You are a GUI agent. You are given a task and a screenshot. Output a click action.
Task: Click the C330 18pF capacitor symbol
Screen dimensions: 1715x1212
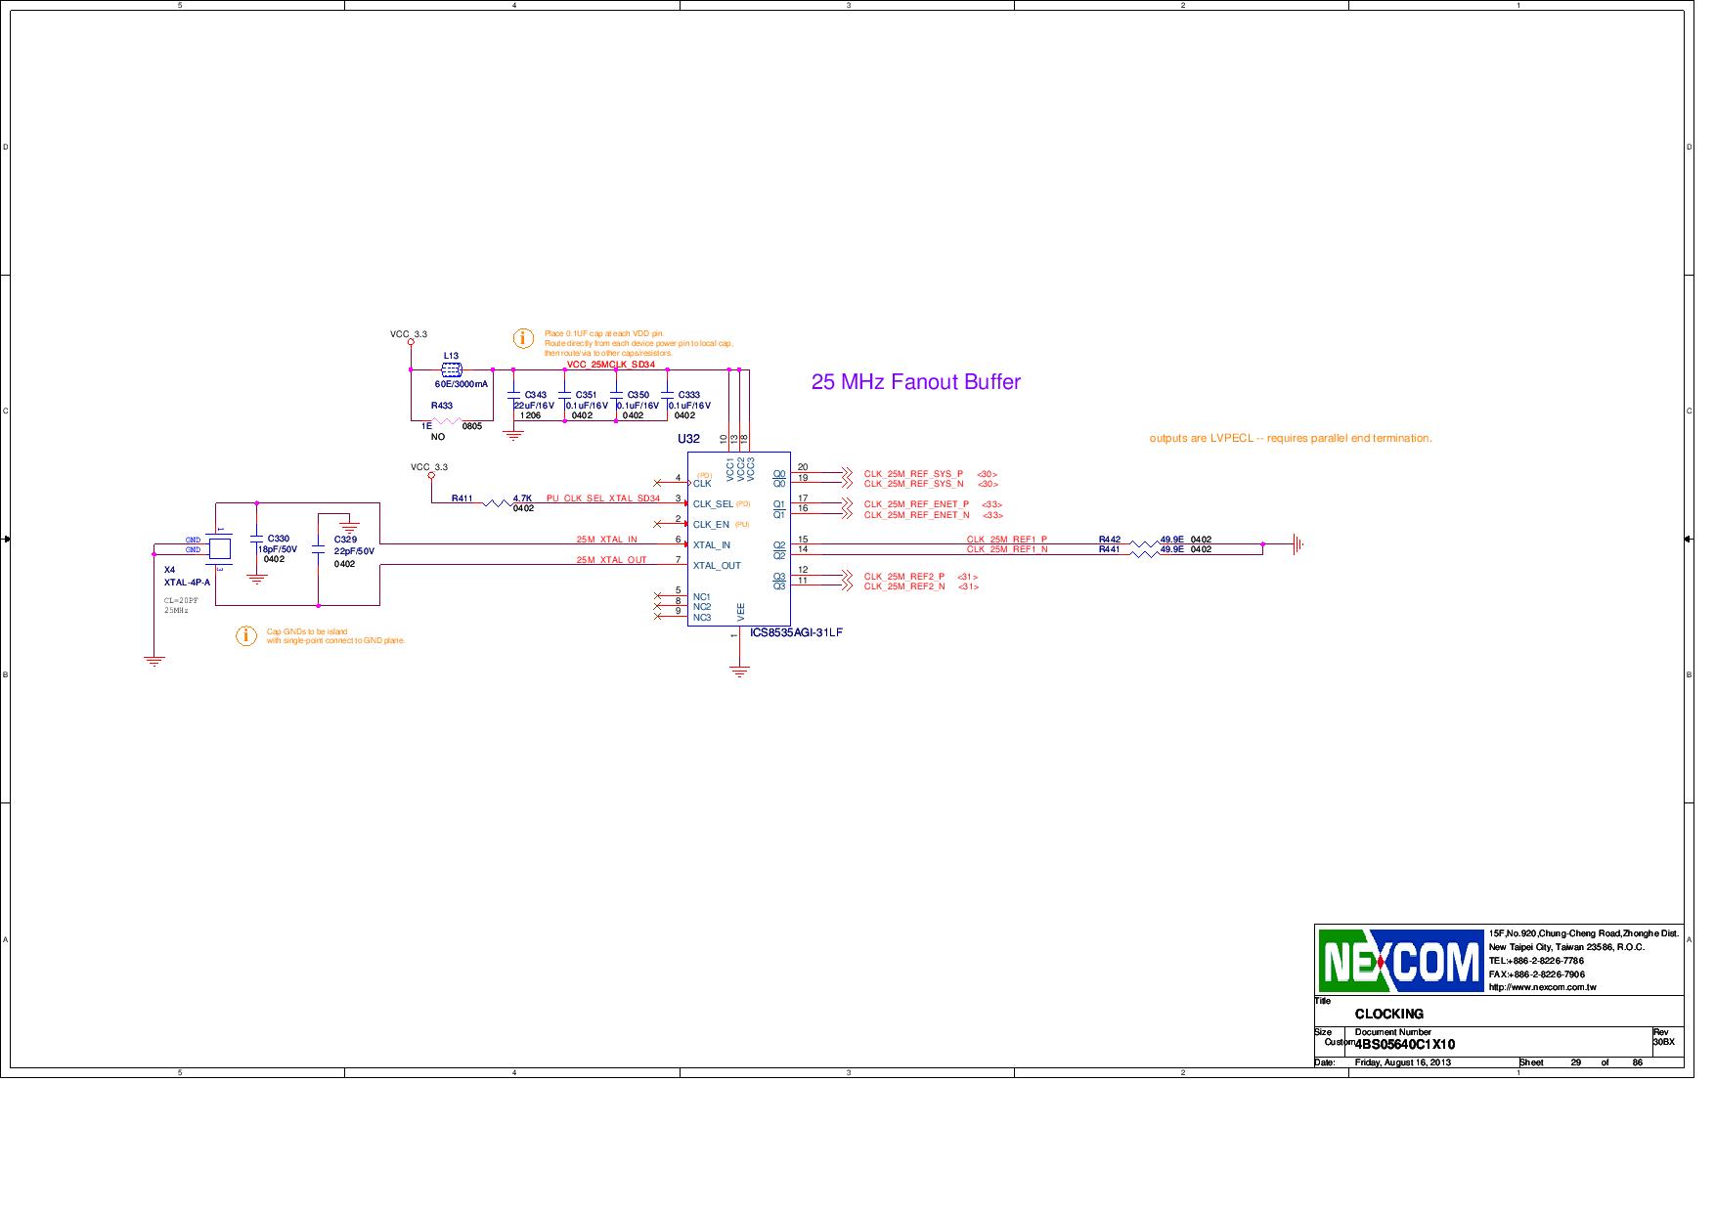pyautogui.click(x=256, y=541)
